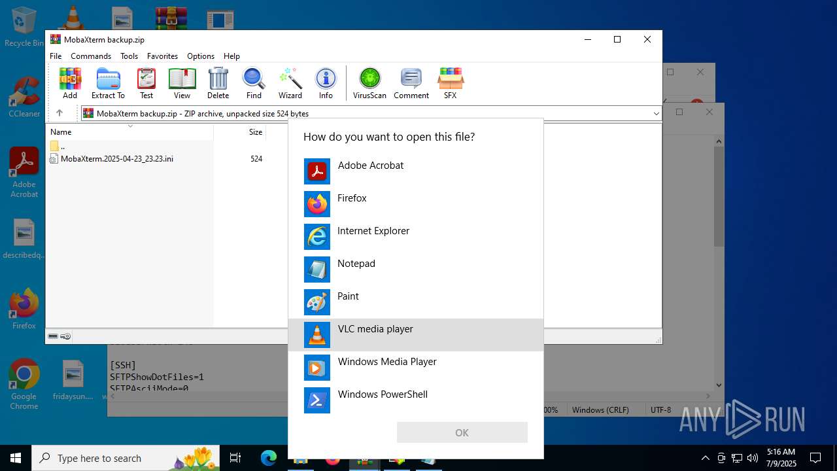This screenshot has height=471, width=837.
Task: Open the Options menu
Action: click(201, 56)
